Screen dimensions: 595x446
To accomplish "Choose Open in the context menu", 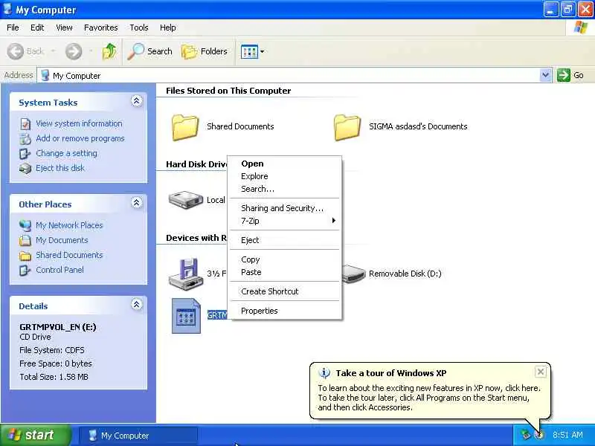I will (286, 164).
